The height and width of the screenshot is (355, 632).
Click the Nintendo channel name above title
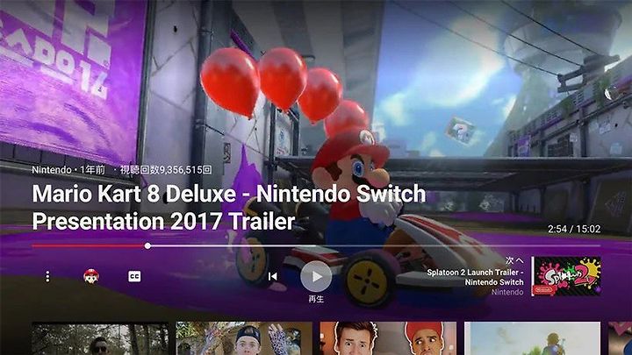[x=52, y=170]
